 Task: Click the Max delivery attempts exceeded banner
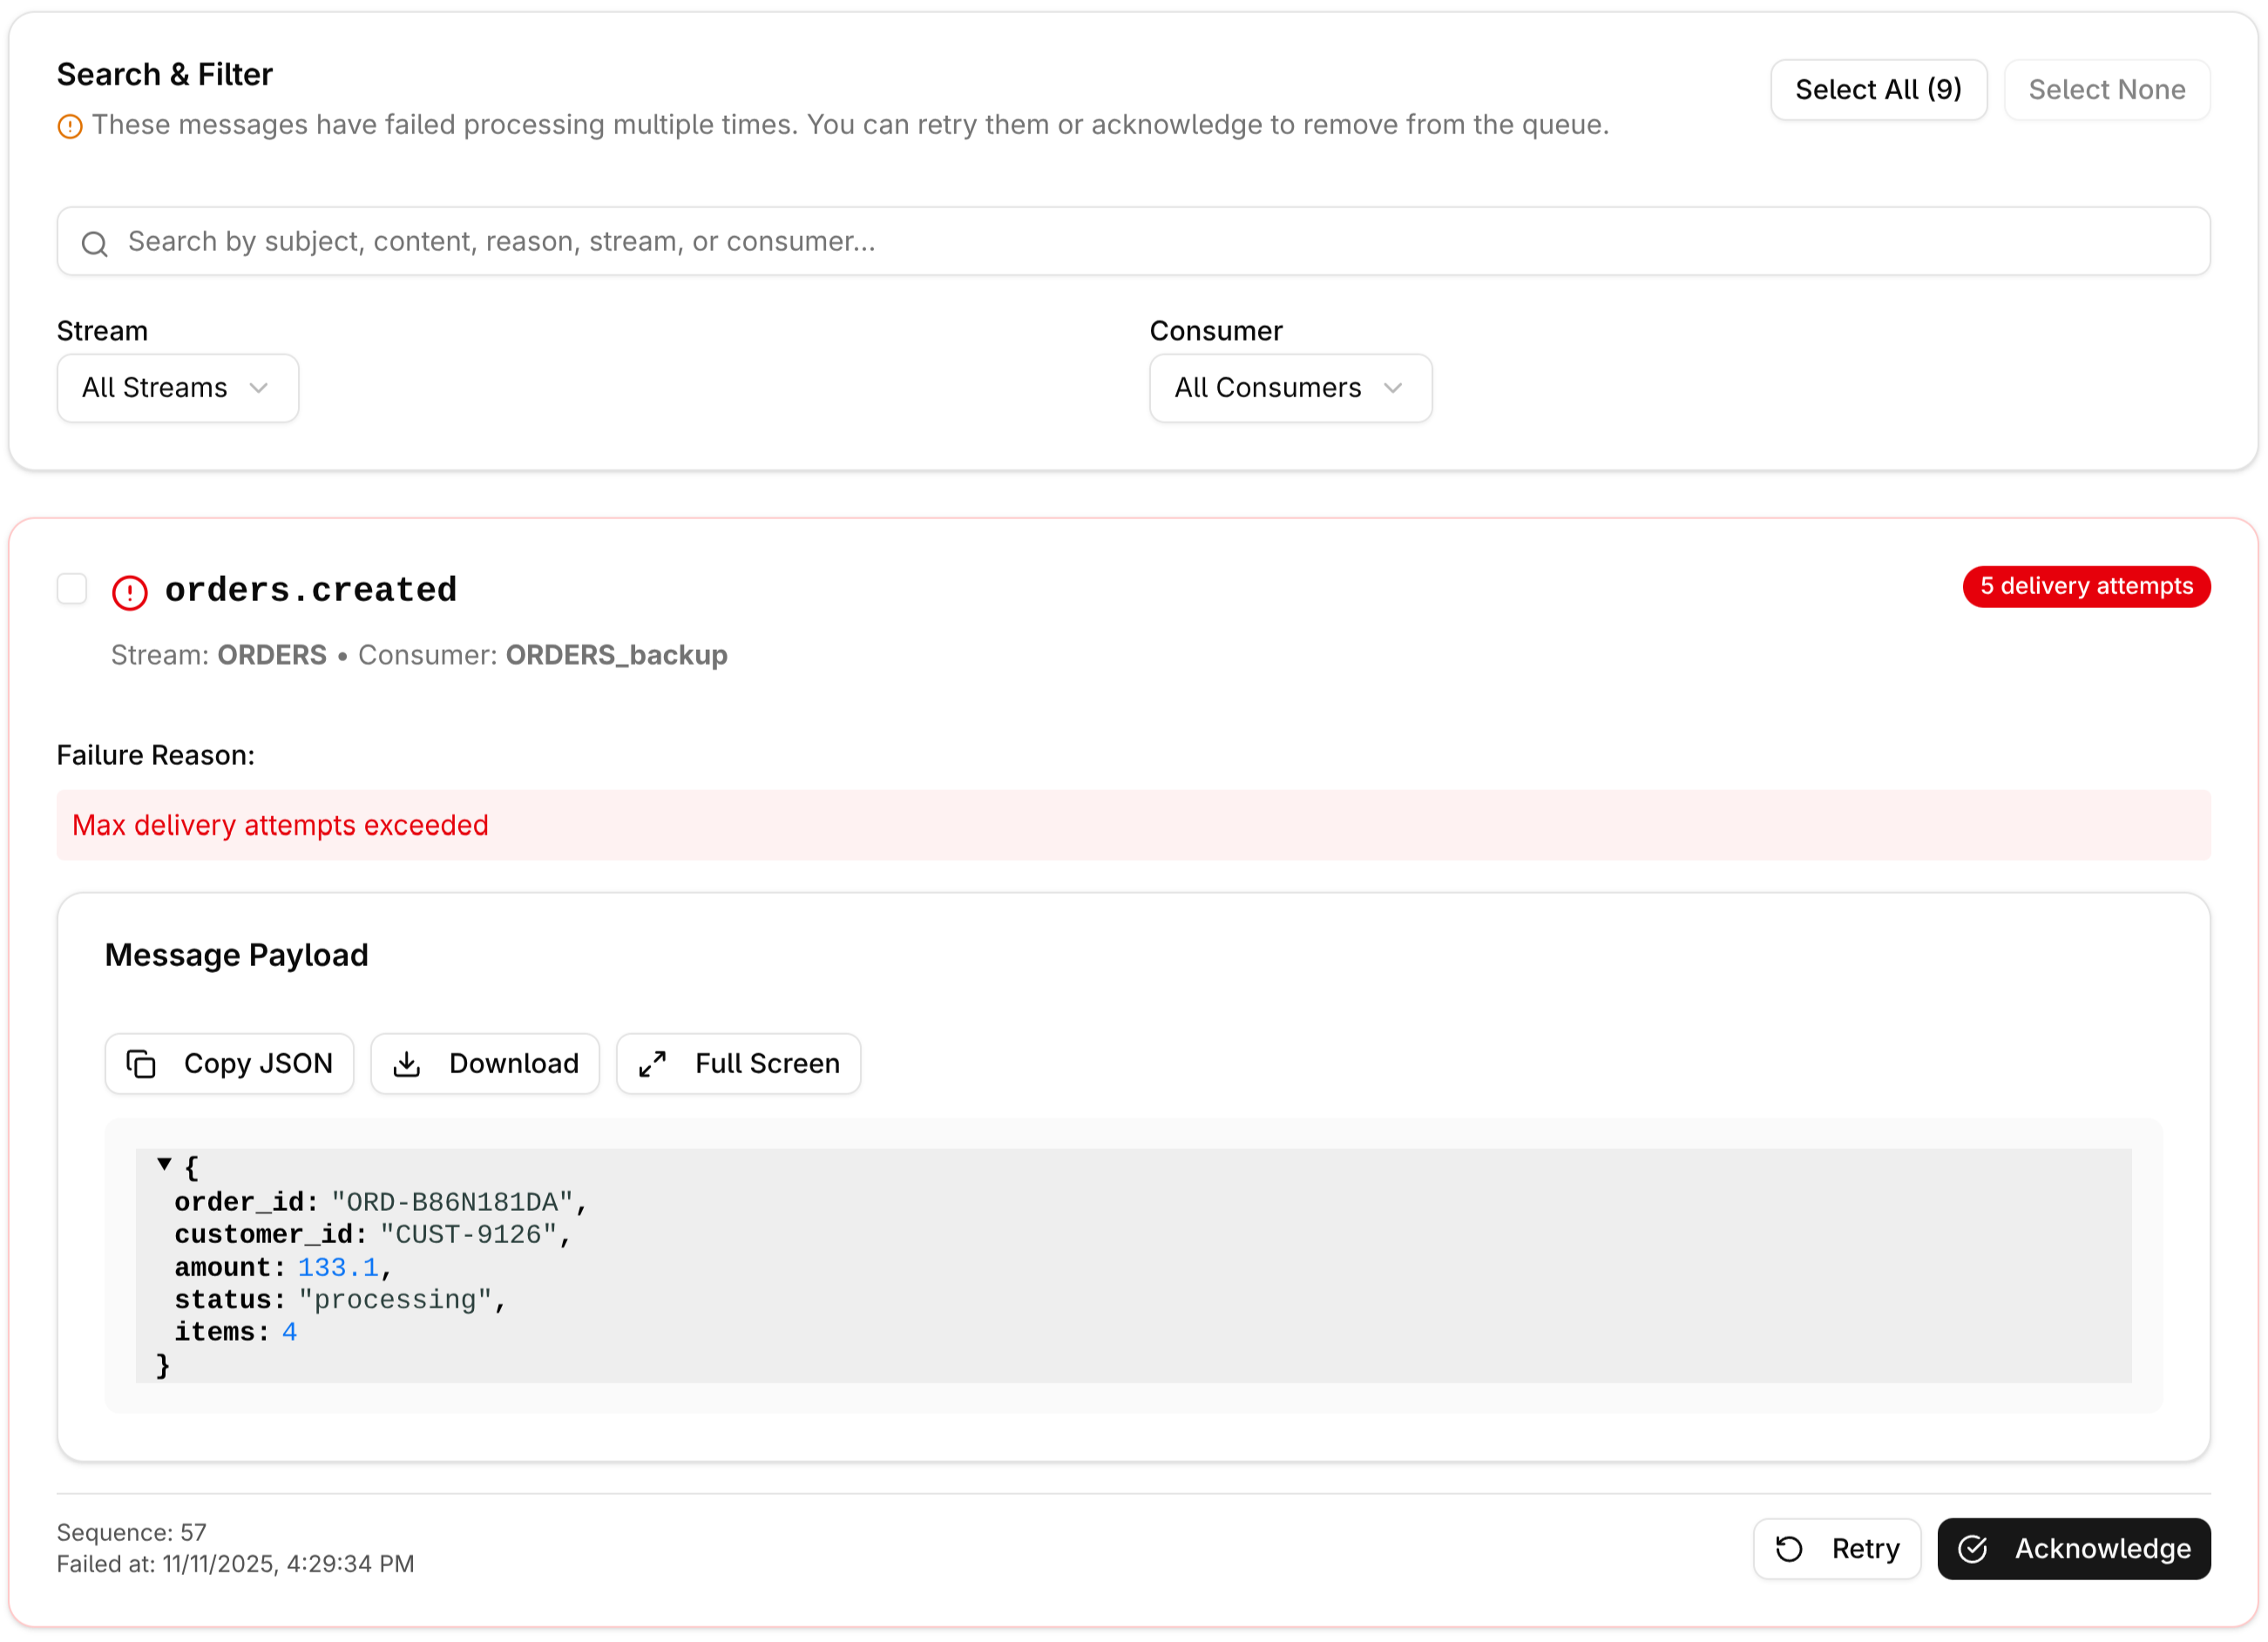point(1133,825)
